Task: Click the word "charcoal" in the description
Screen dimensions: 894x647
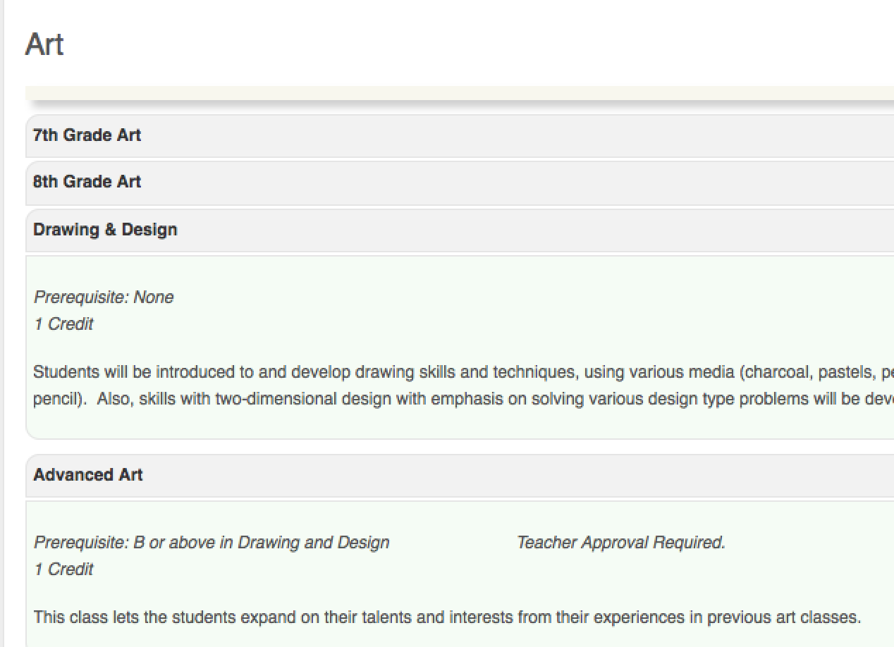Action: tap(776, 372)
